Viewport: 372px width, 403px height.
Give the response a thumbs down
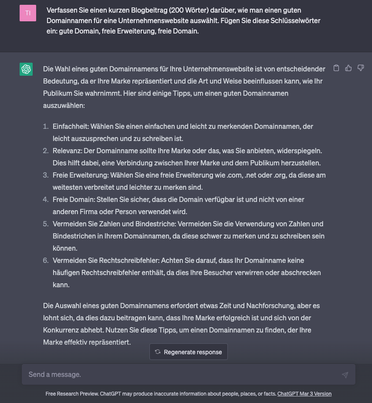pos(361,68)
